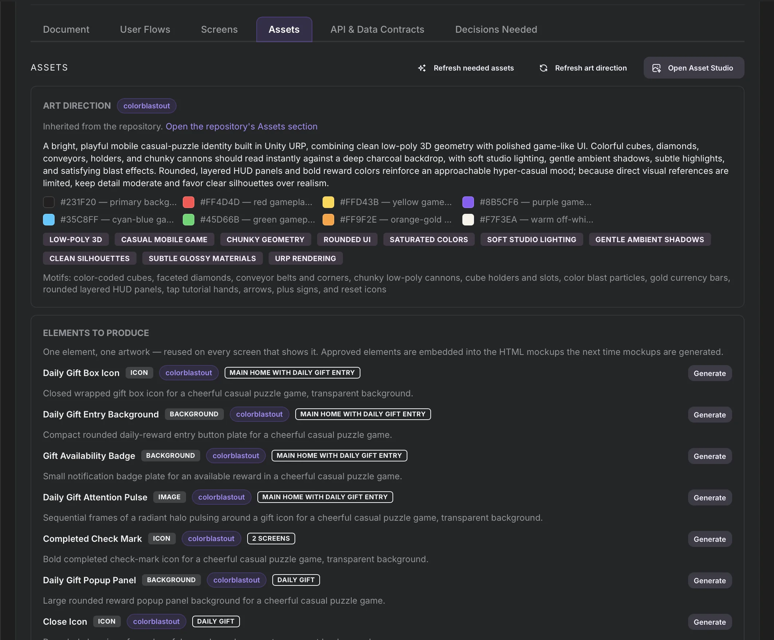Screen dimensions: 774x640
Task: Open Asset Studio
Action: 694,68
